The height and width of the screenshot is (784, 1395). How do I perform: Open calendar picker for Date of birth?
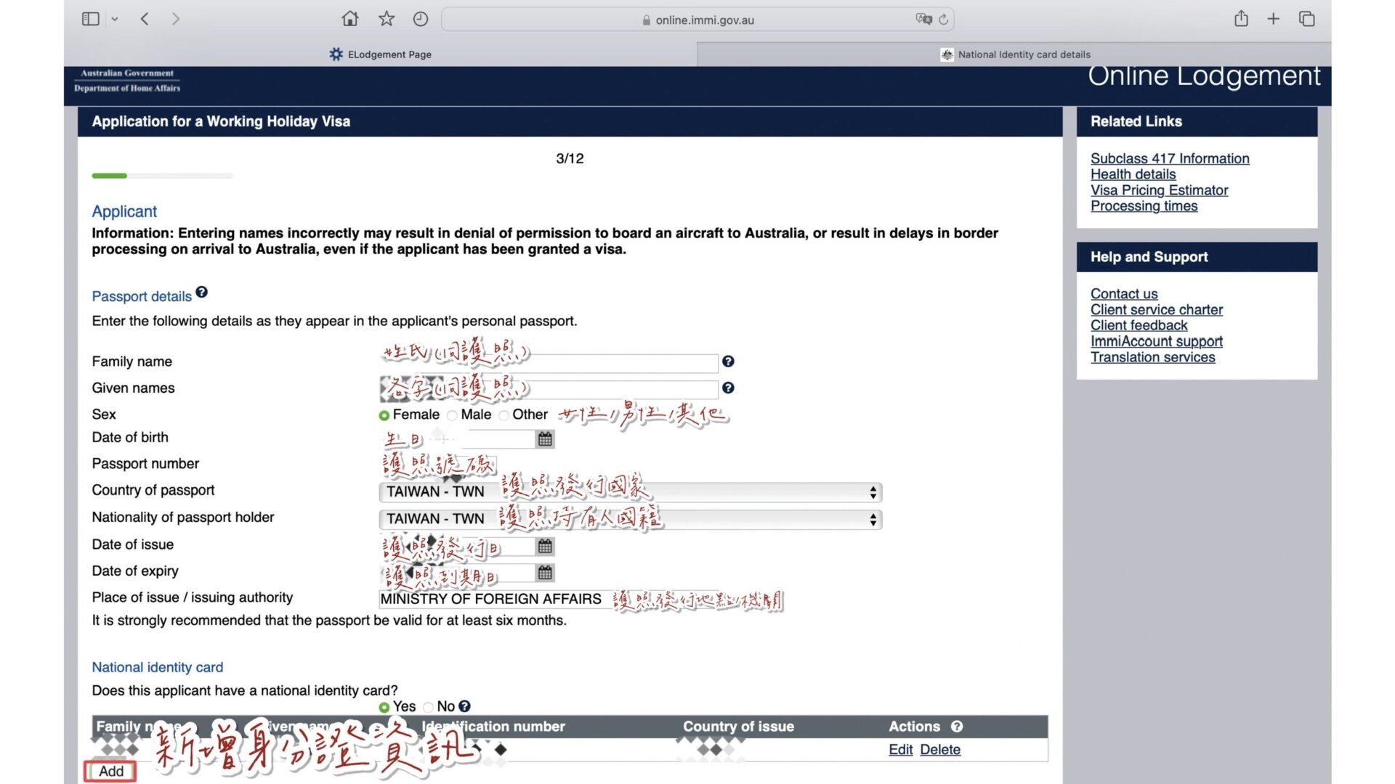(545, 439)
